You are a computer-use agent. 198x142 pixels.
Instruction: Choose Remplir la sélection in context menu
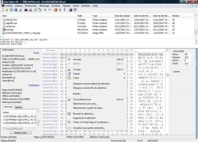pos(97,114)
